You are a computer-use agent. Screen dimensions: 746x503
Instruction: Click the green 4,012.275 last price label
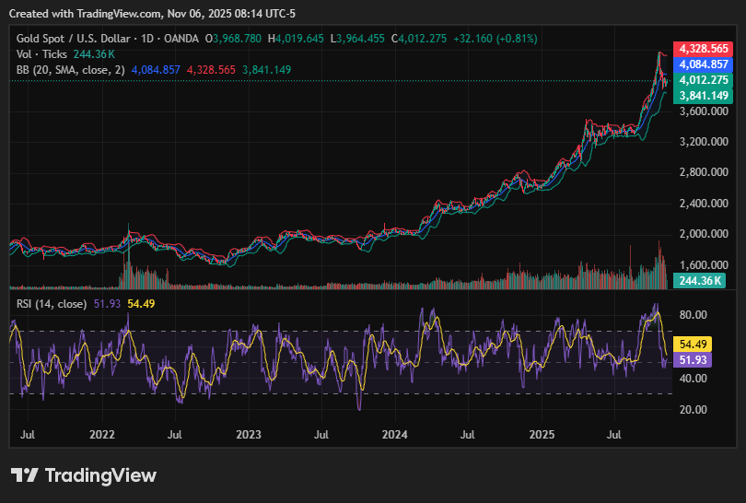pos(704,80)
